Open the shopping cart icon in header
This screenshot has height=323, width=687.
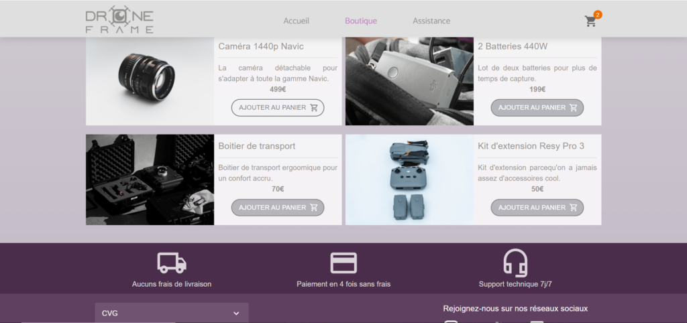click(x=590, y=21)
